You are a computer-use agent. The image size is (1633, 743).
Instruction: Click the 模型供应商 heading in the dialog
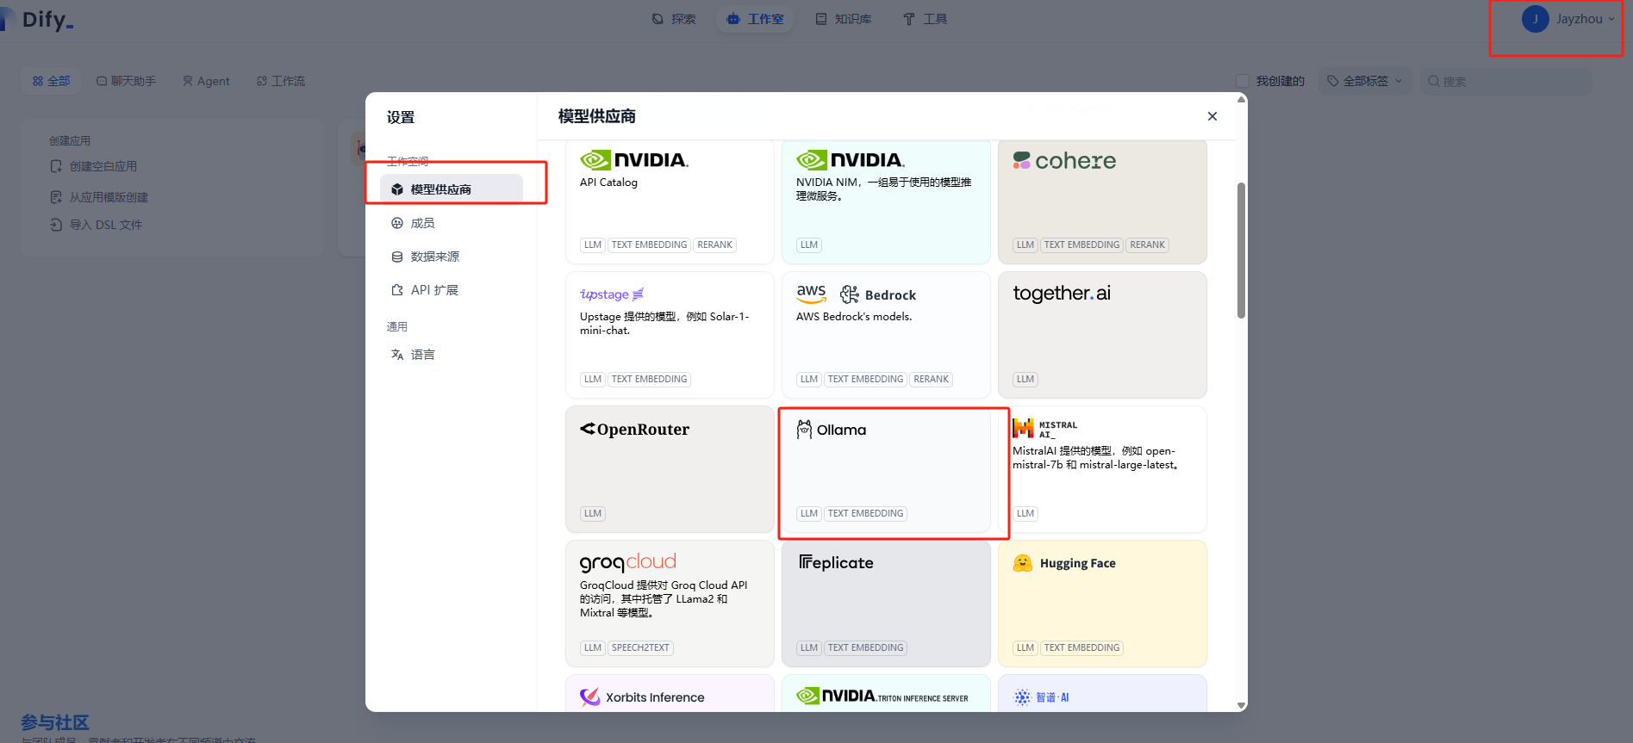pyautogui.click(x=597, y=116)
